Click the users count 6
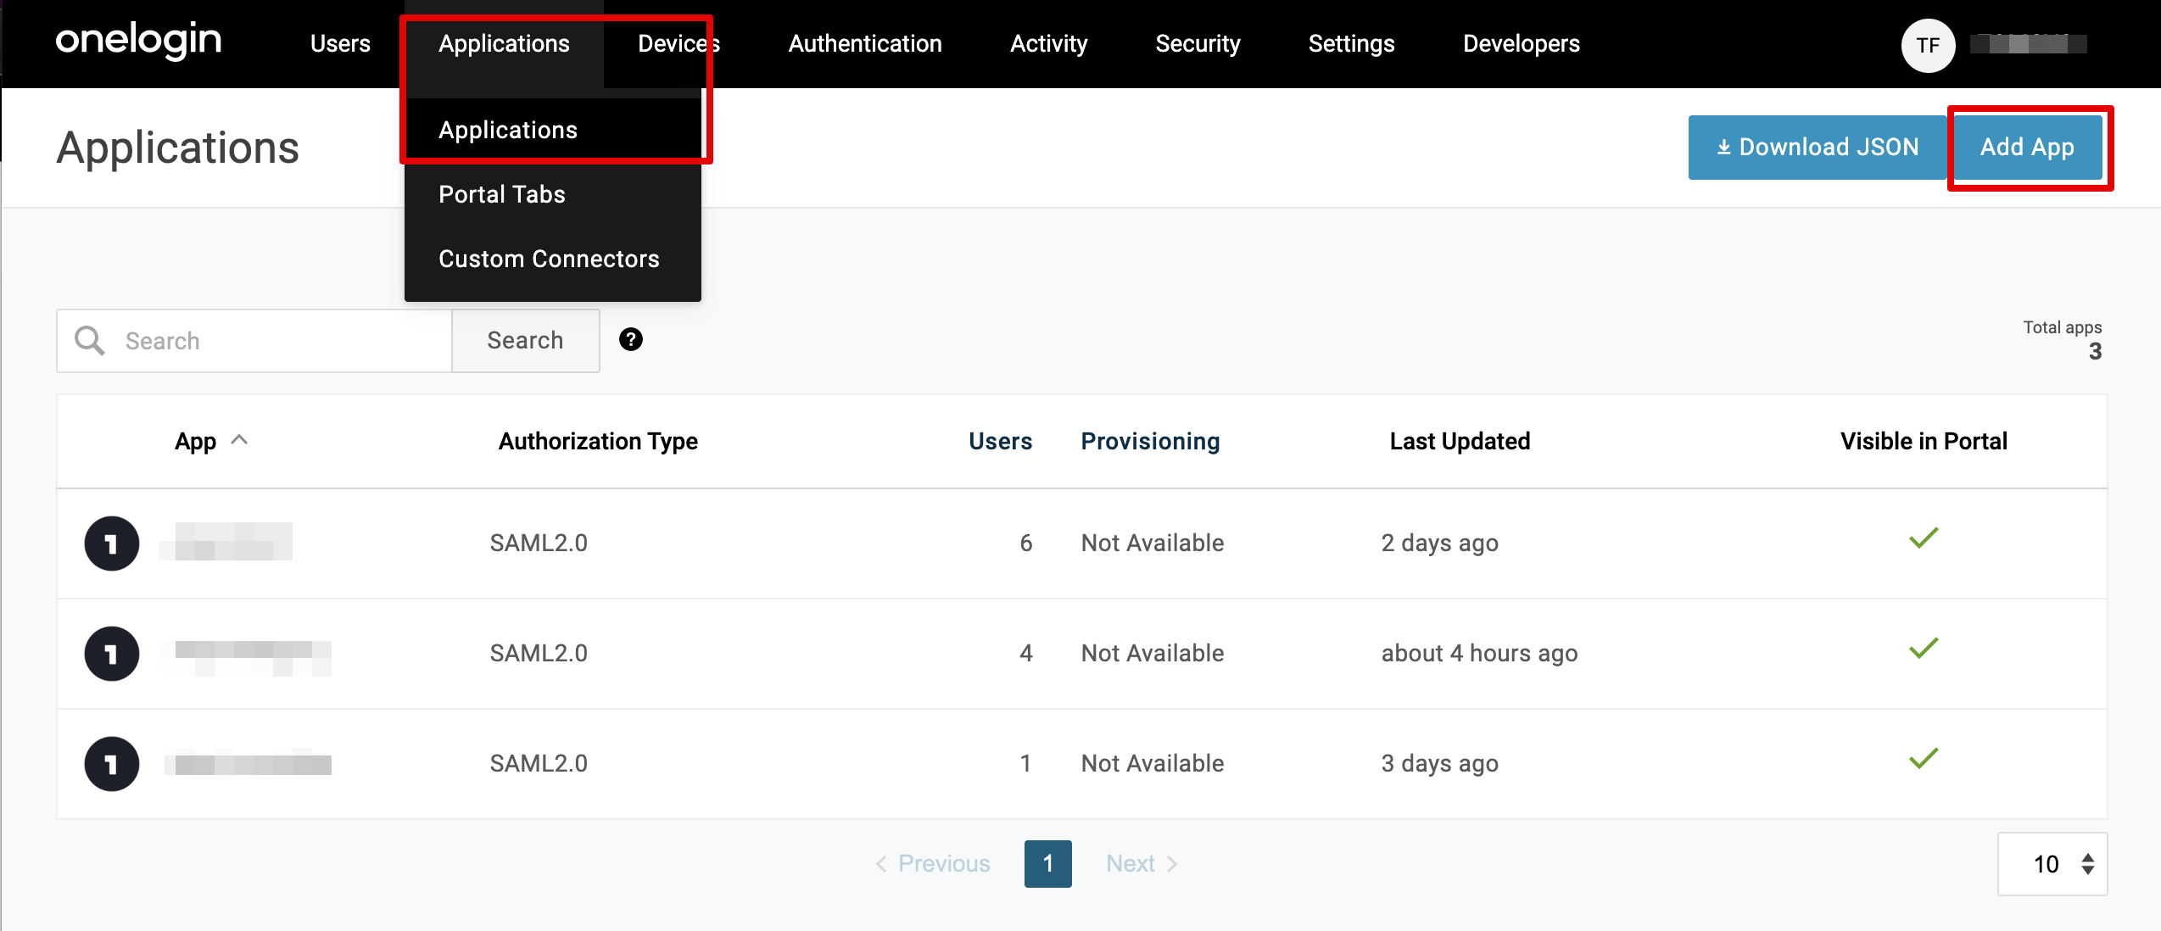The image size is (2161, 931). click(x=1025, y=543)
